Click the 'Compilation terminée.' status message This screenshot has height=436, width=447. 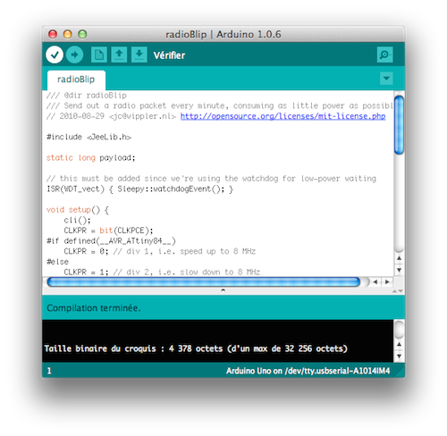(x=94, y=308)
